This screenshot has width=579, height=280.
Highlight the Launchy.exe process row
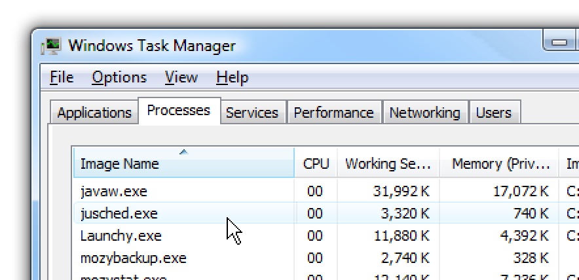coord(121,236)
